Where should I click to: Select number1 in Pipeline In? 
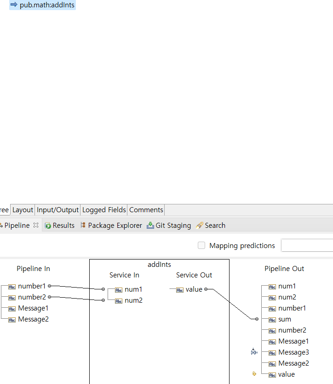click(32, 286)
